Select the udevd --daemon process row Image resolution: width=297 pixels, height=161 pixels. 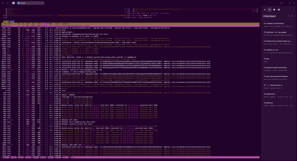coord(130,95)
